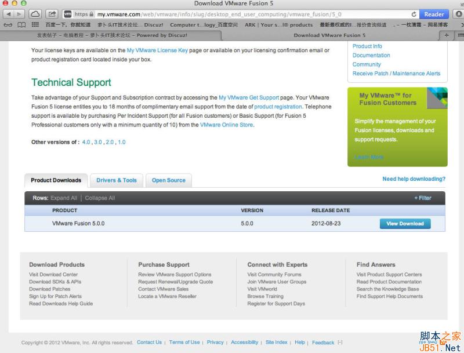Open Community sidebar link

tap(367, 64)
